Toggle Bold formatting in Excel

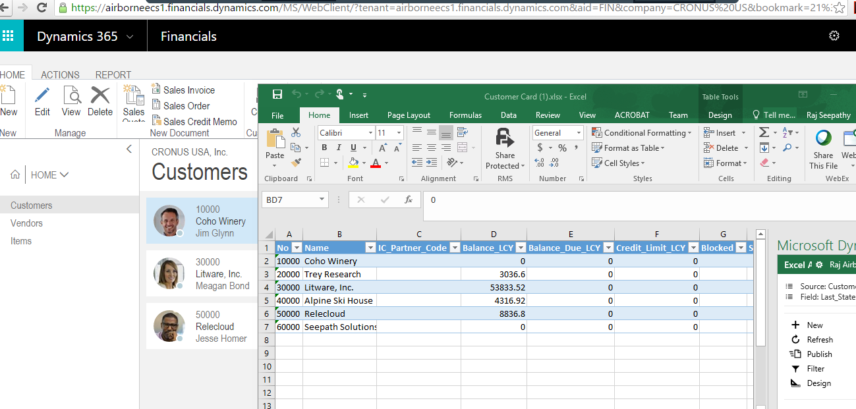click(x=324, y=148)
